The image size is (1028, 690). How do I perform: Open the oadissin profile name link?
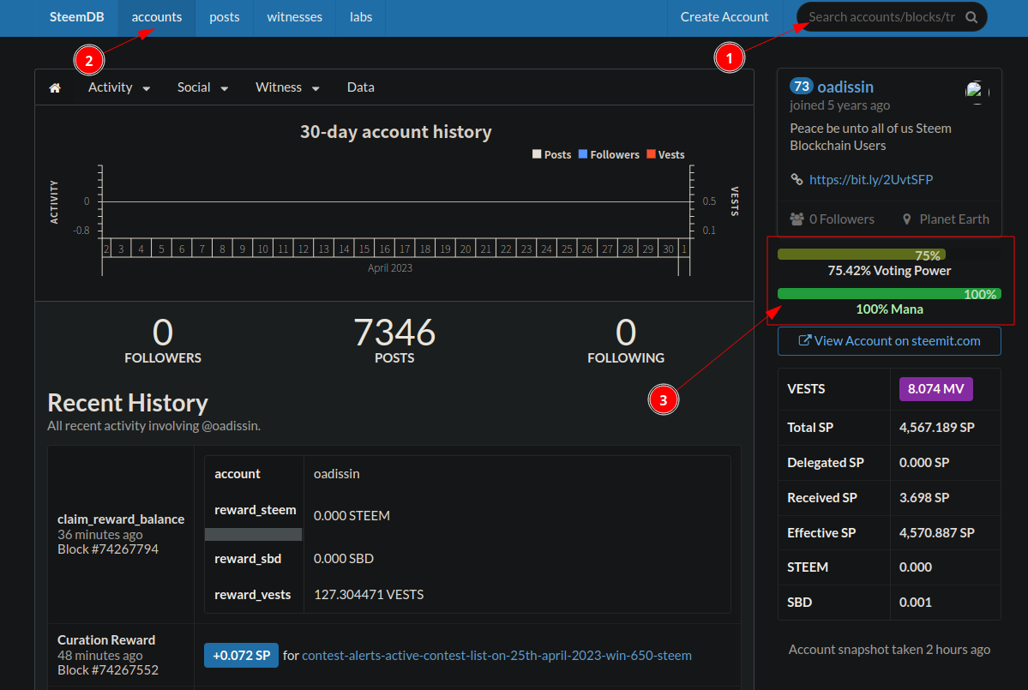845,87
